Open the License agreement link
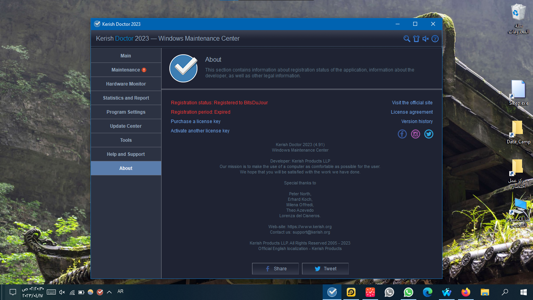Image resolution: width=533 pixels, height=300 pixels. [x=412, y=112]
